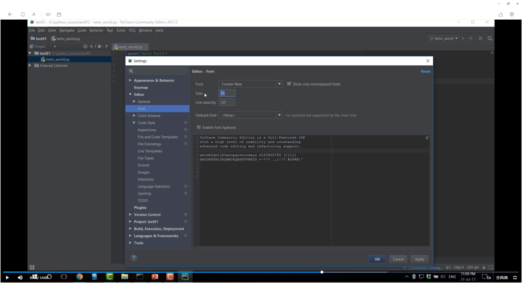Click the viewer's window layout icon
522x283 pixels.
click(59, 14)
